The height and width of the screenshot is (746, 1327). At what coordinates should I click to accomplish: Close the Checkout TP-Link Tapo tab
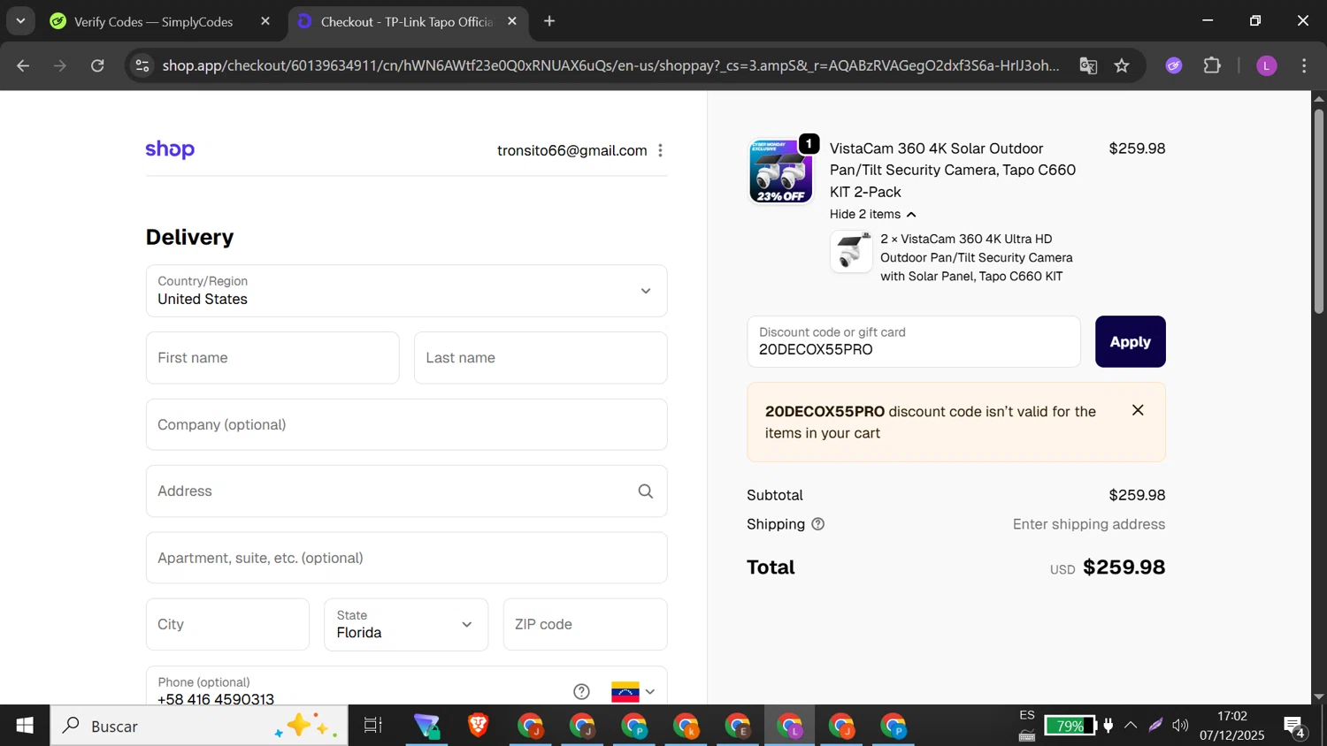pyautogui.click(x=512, y=21)
